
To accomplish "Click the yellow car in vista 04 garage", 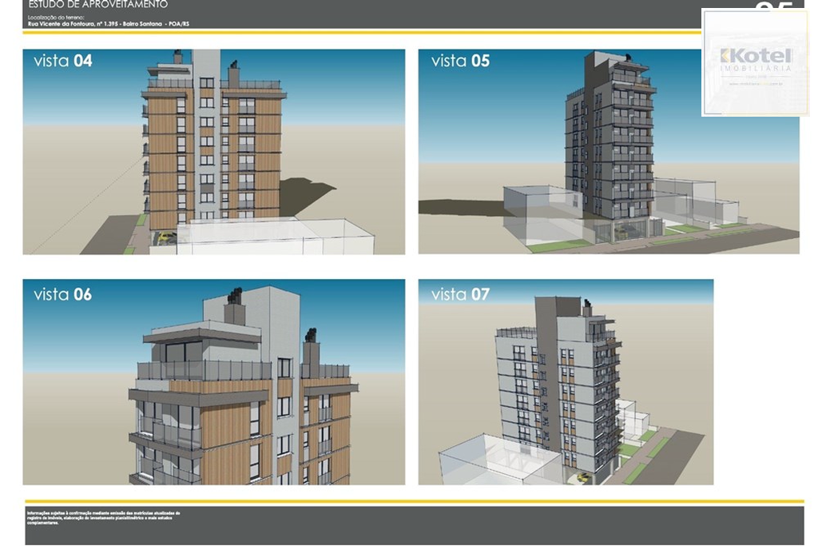I will point(167,237).
